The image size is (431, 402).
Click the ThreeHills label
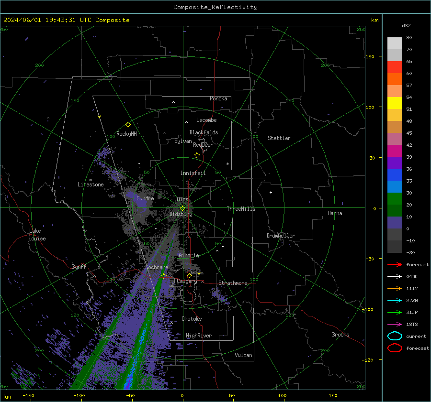pyautogui.click(x=241, y=209)
